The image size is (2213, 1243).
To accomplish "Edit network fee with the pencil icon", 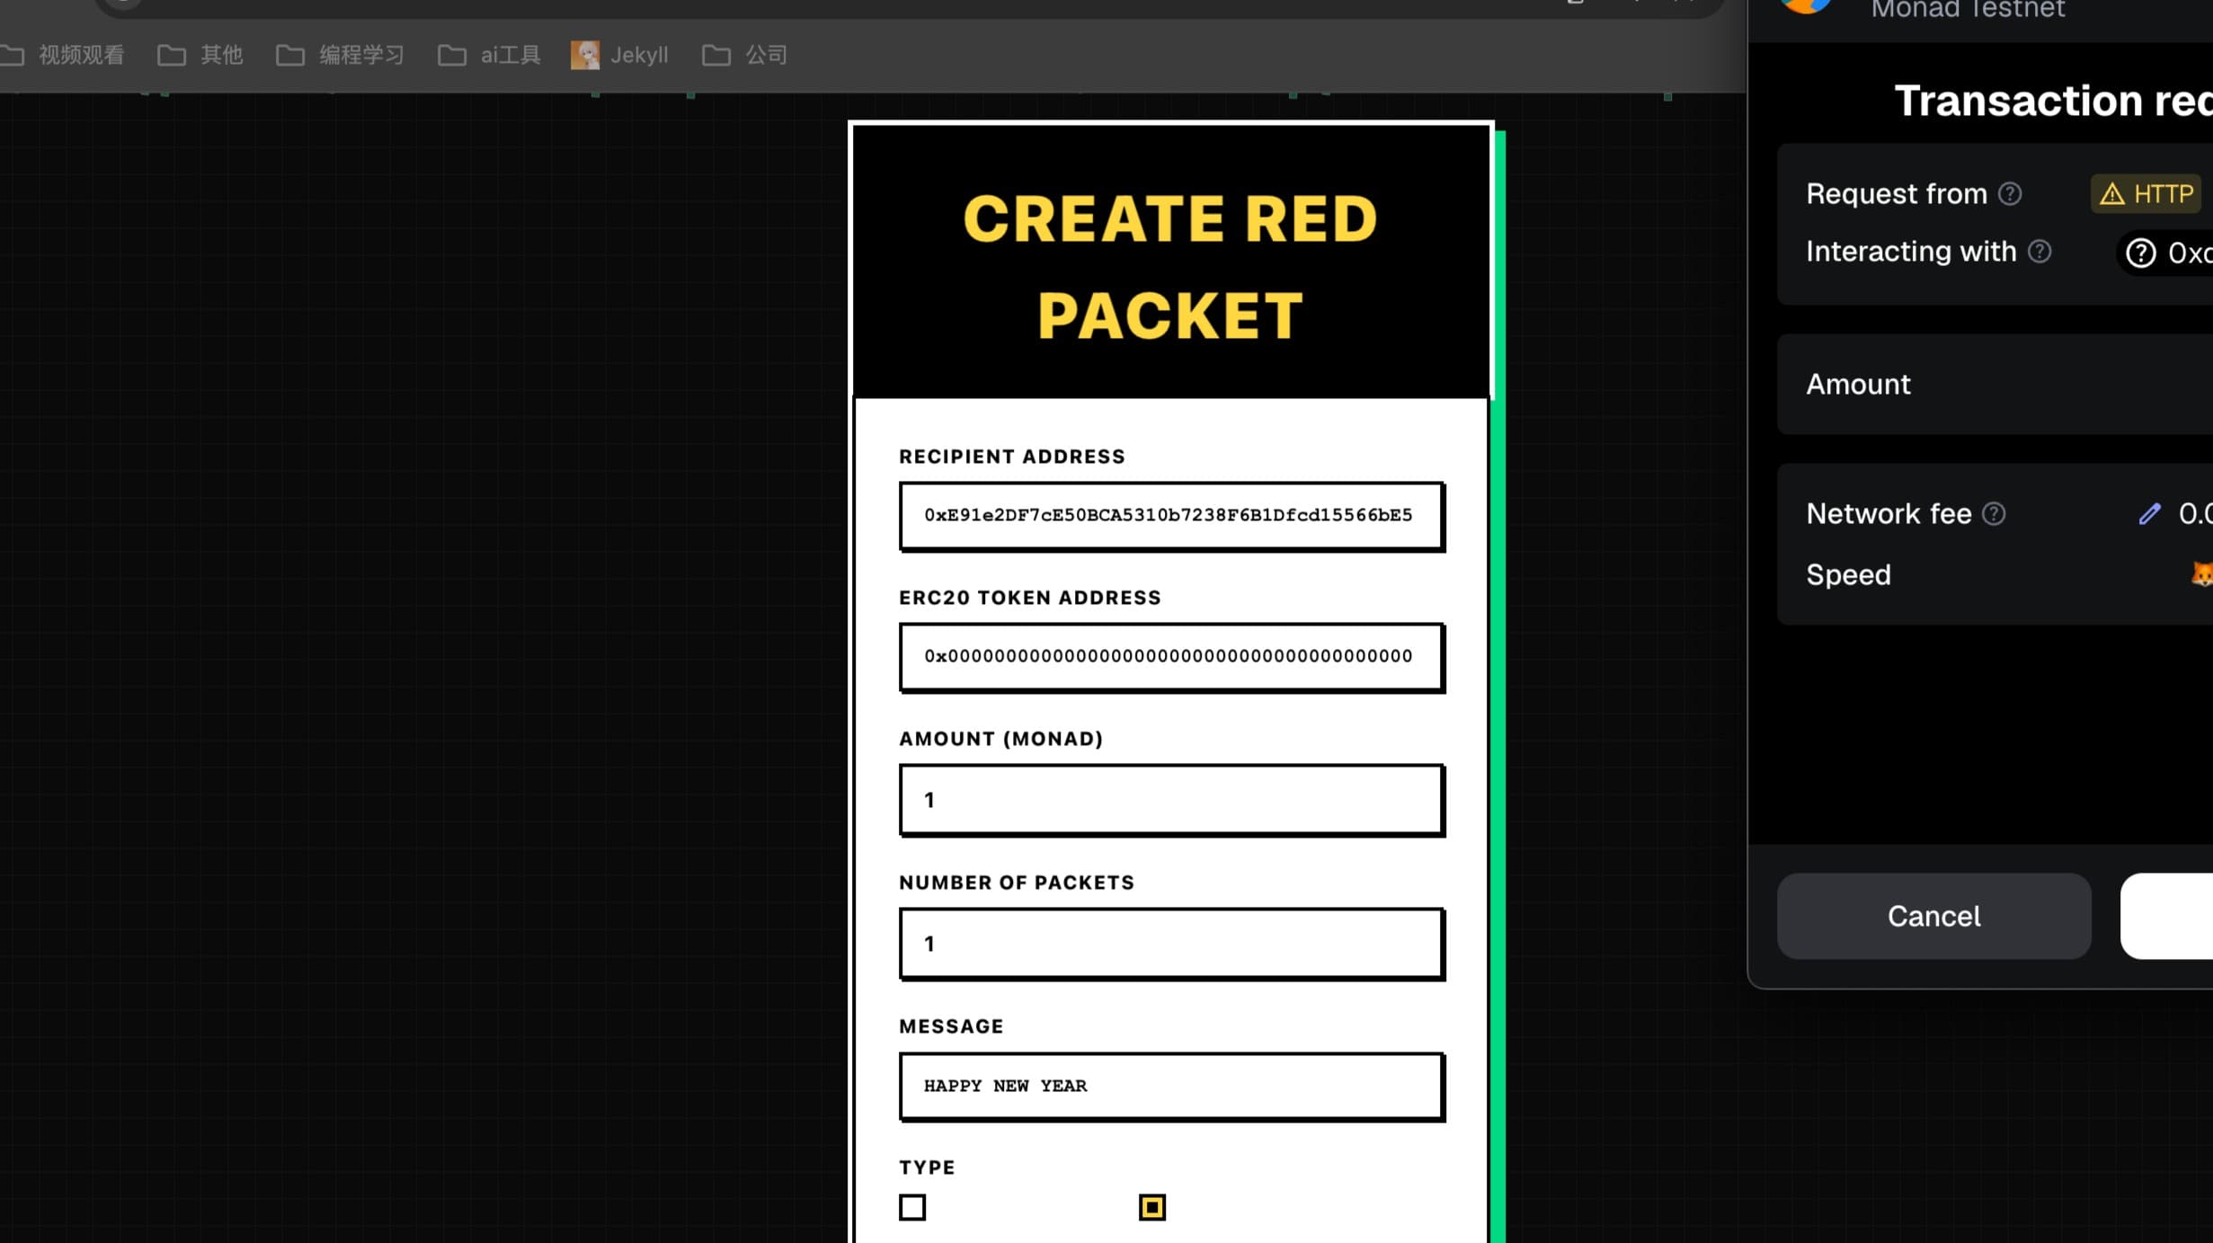I will [2149, 514].
